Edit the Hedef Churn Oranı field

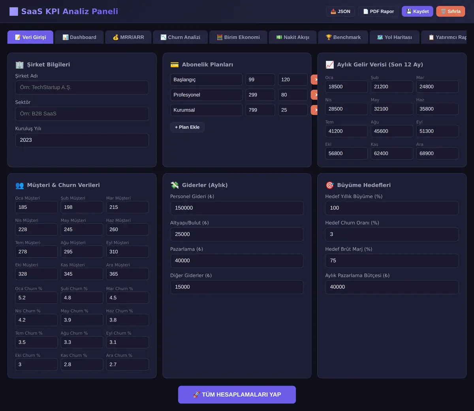(x=392, y=234)
